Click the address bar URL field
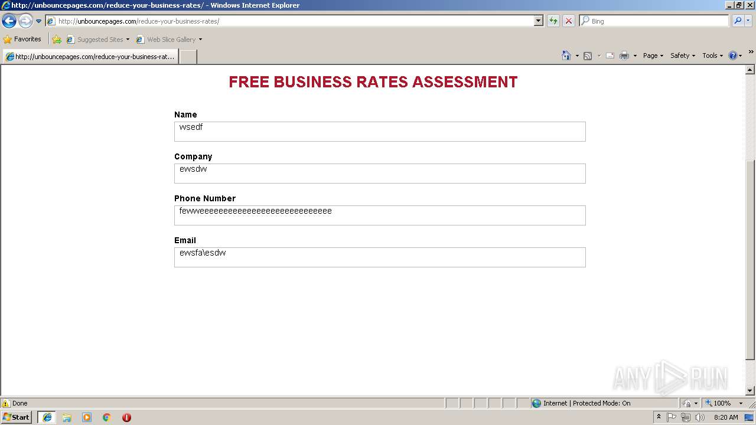 pyautogui.click(x=289, y=21)
